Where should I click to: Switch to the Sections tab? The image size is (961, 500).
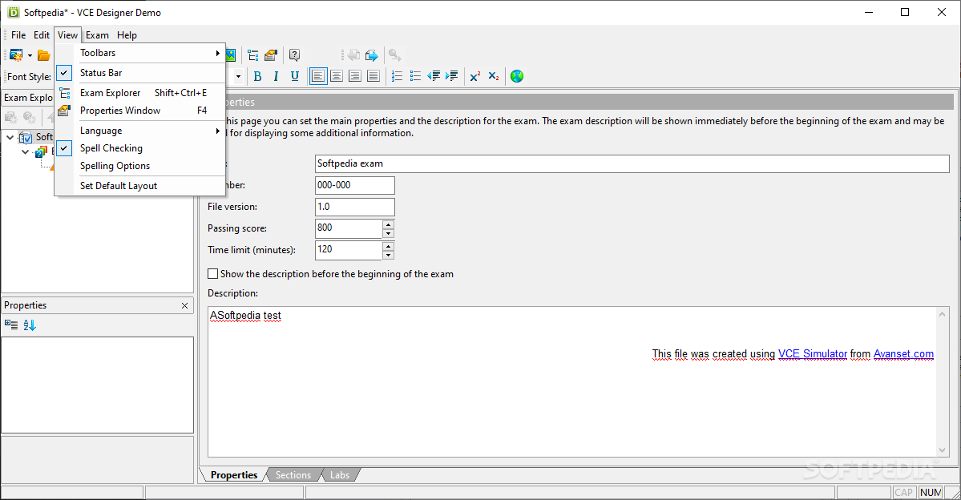click(293, 475)
